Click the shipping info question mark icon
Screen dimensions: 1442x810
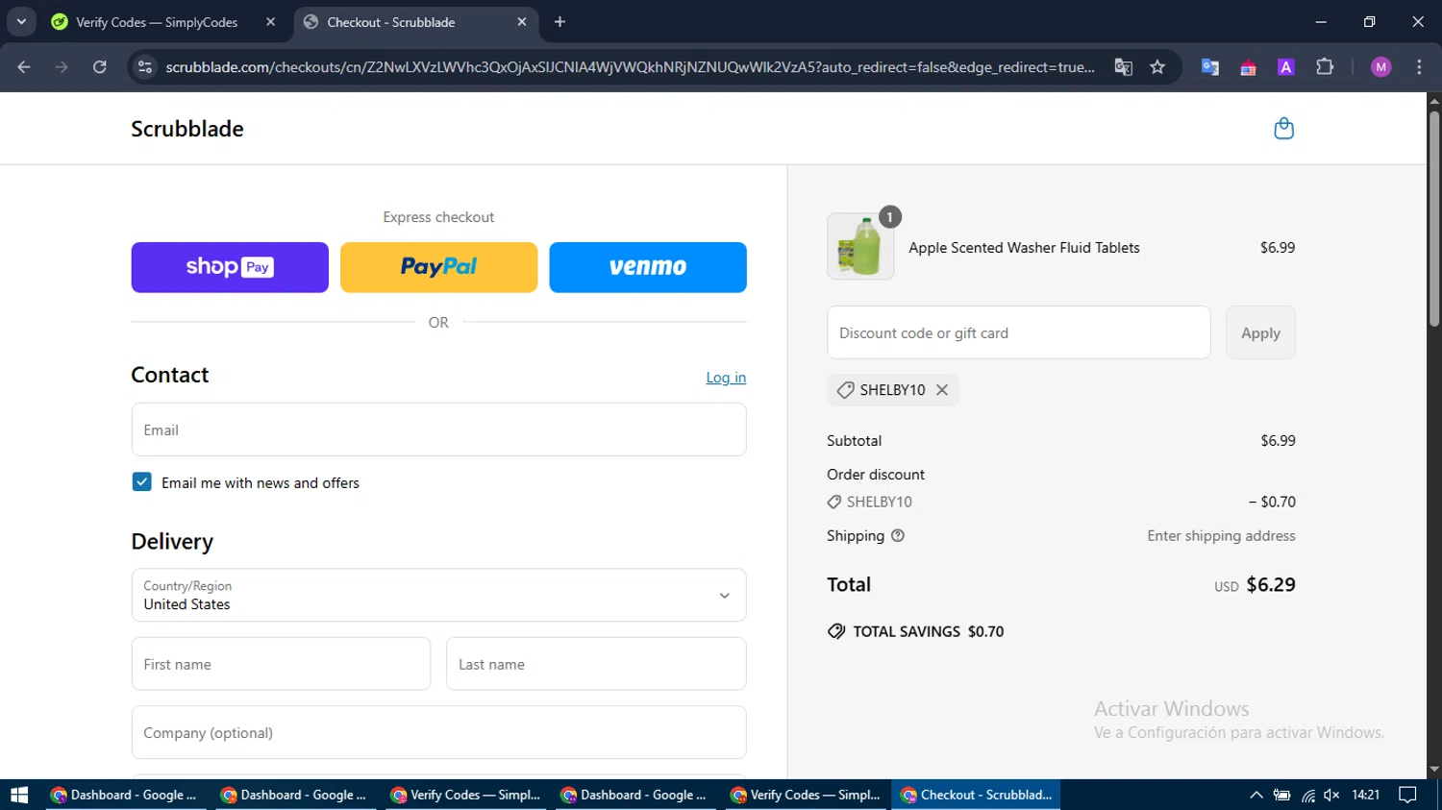tap(898, 536)
